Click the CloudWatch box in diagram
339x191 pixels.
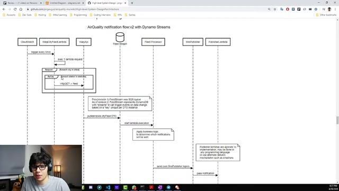click(27, 42)
